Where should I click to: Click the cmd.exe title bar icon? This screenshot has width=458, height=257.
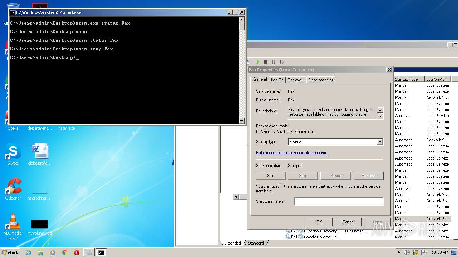(x=13, y=12)
